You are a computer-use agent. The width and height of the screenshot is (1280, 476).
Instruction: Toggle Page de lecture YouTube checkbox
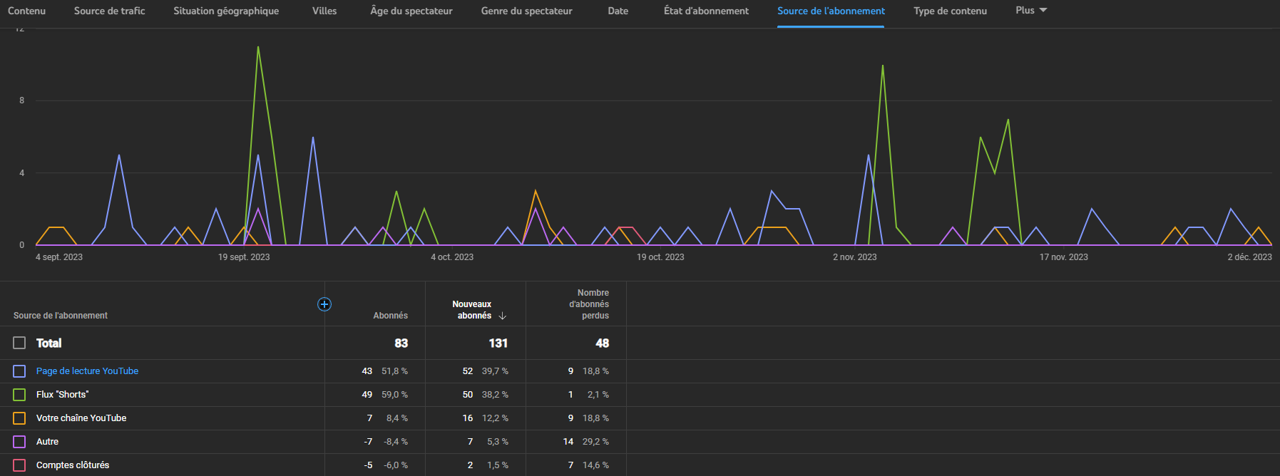click(x=19, y=371)
